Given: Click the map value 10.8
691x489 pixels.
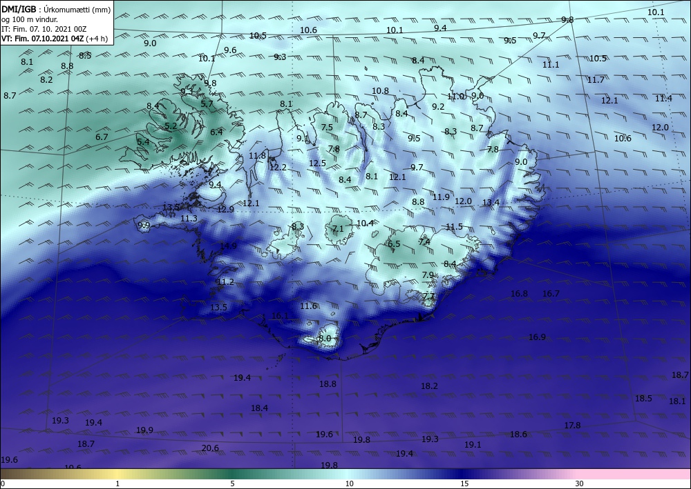Looking at the screenshot, I should (x=380, y=91).
